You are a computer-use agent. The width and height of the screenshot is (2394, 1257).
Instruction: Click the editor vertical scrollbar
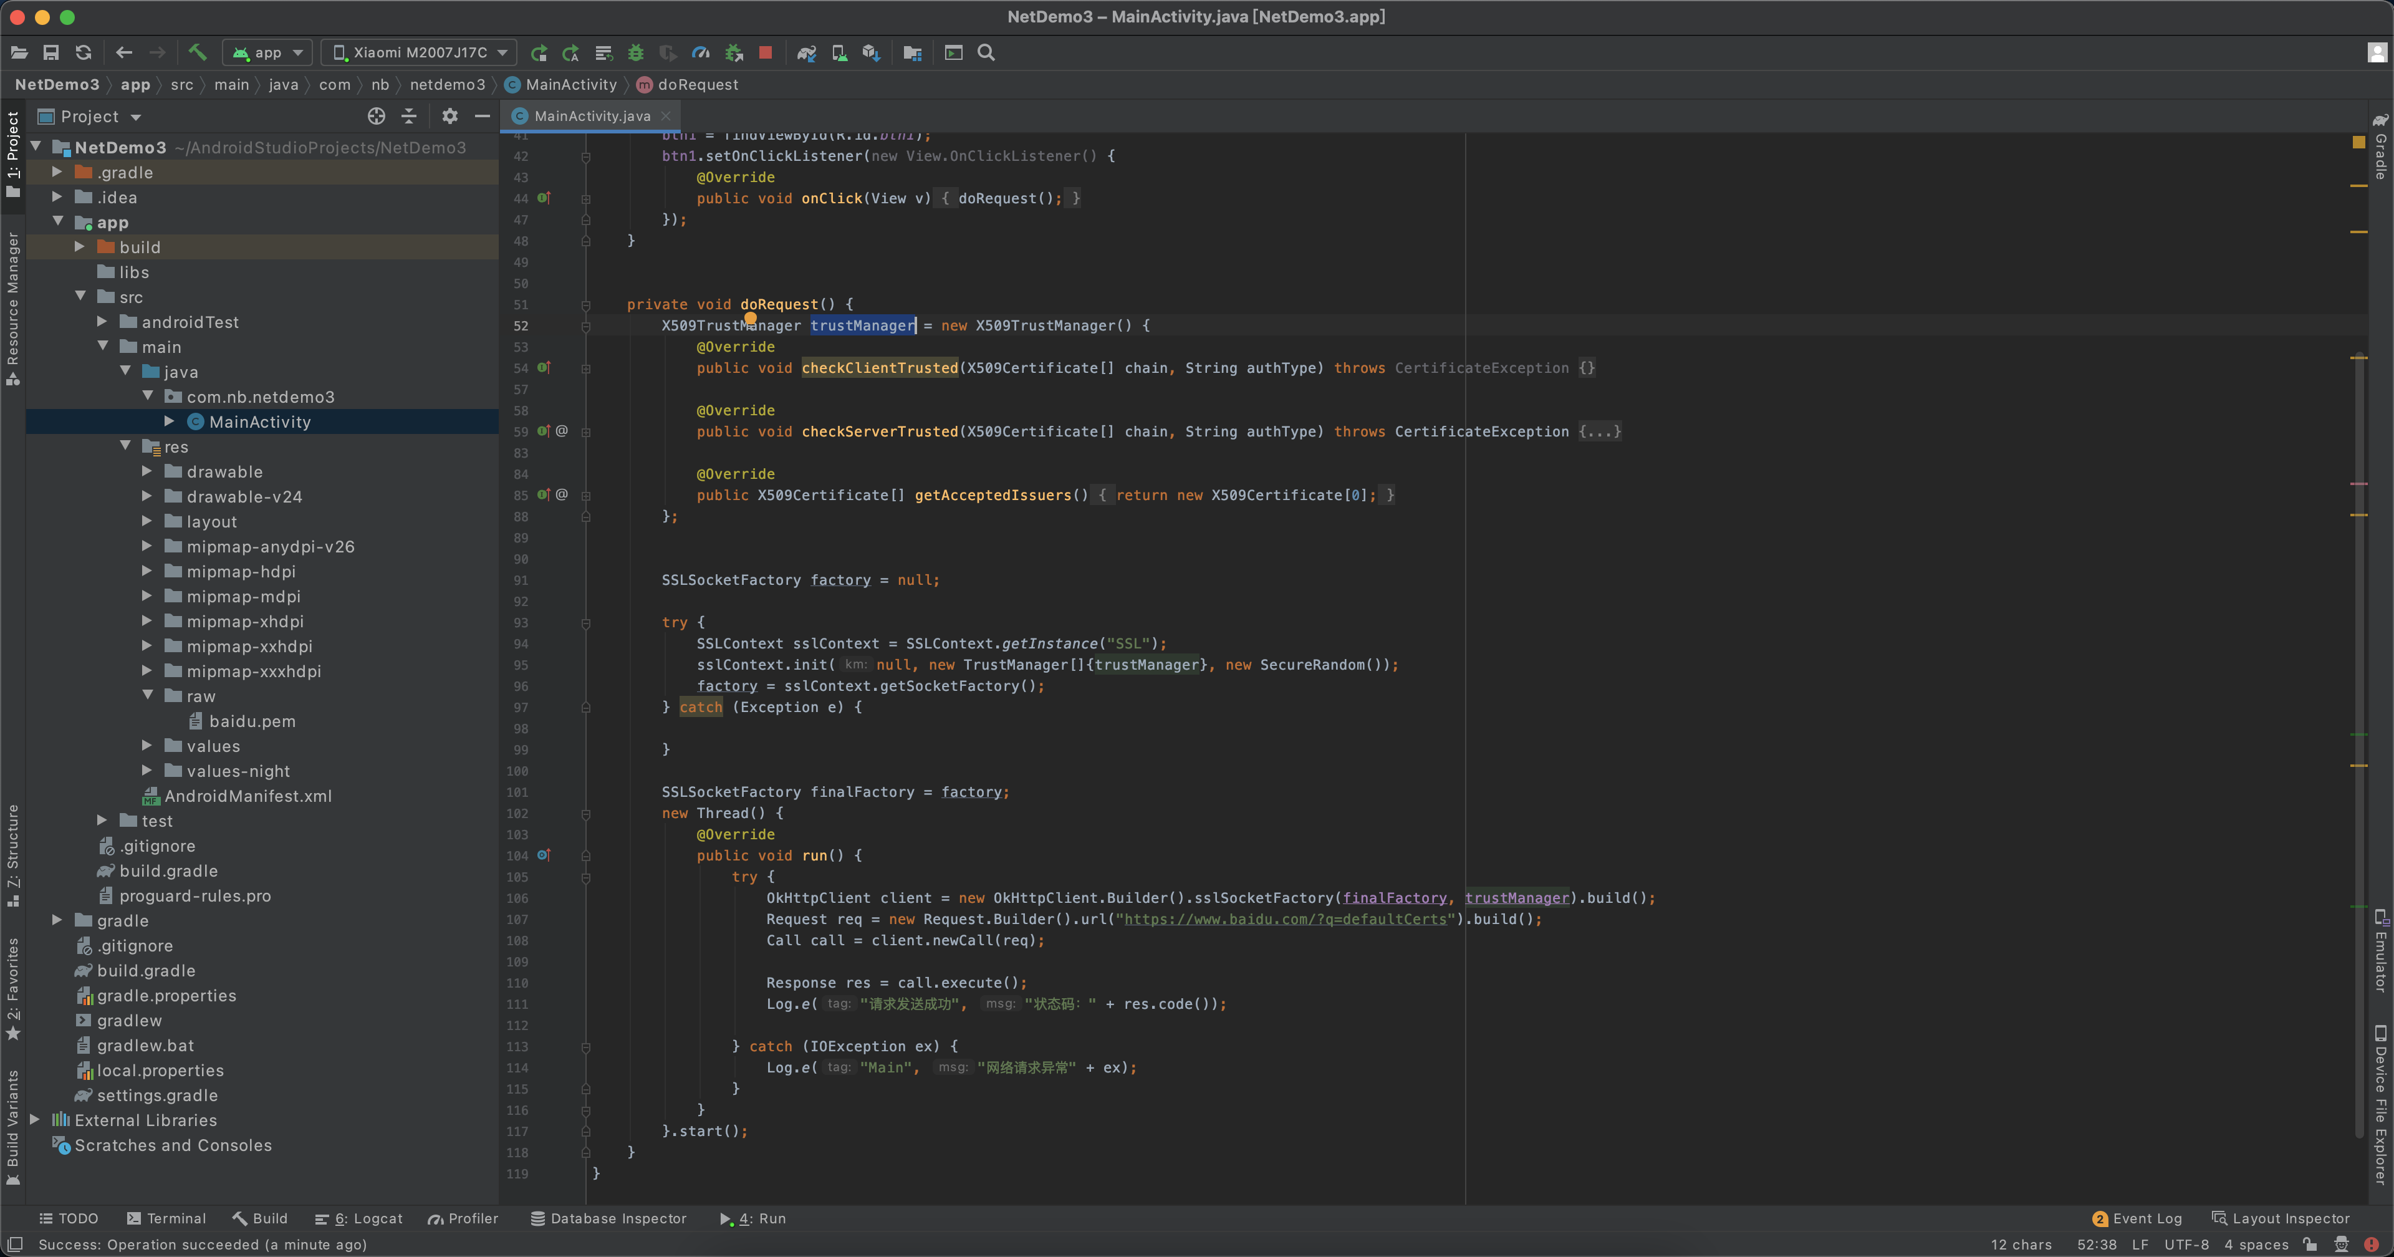pos(2358,744)
